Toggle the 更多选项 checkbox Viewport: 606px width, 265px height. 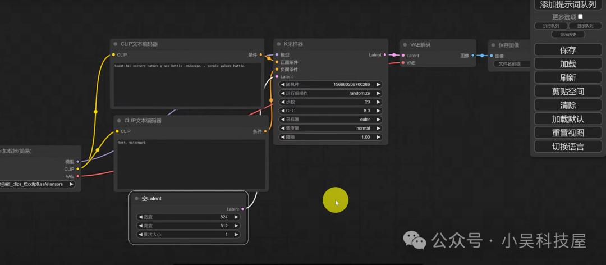(580, 17)
